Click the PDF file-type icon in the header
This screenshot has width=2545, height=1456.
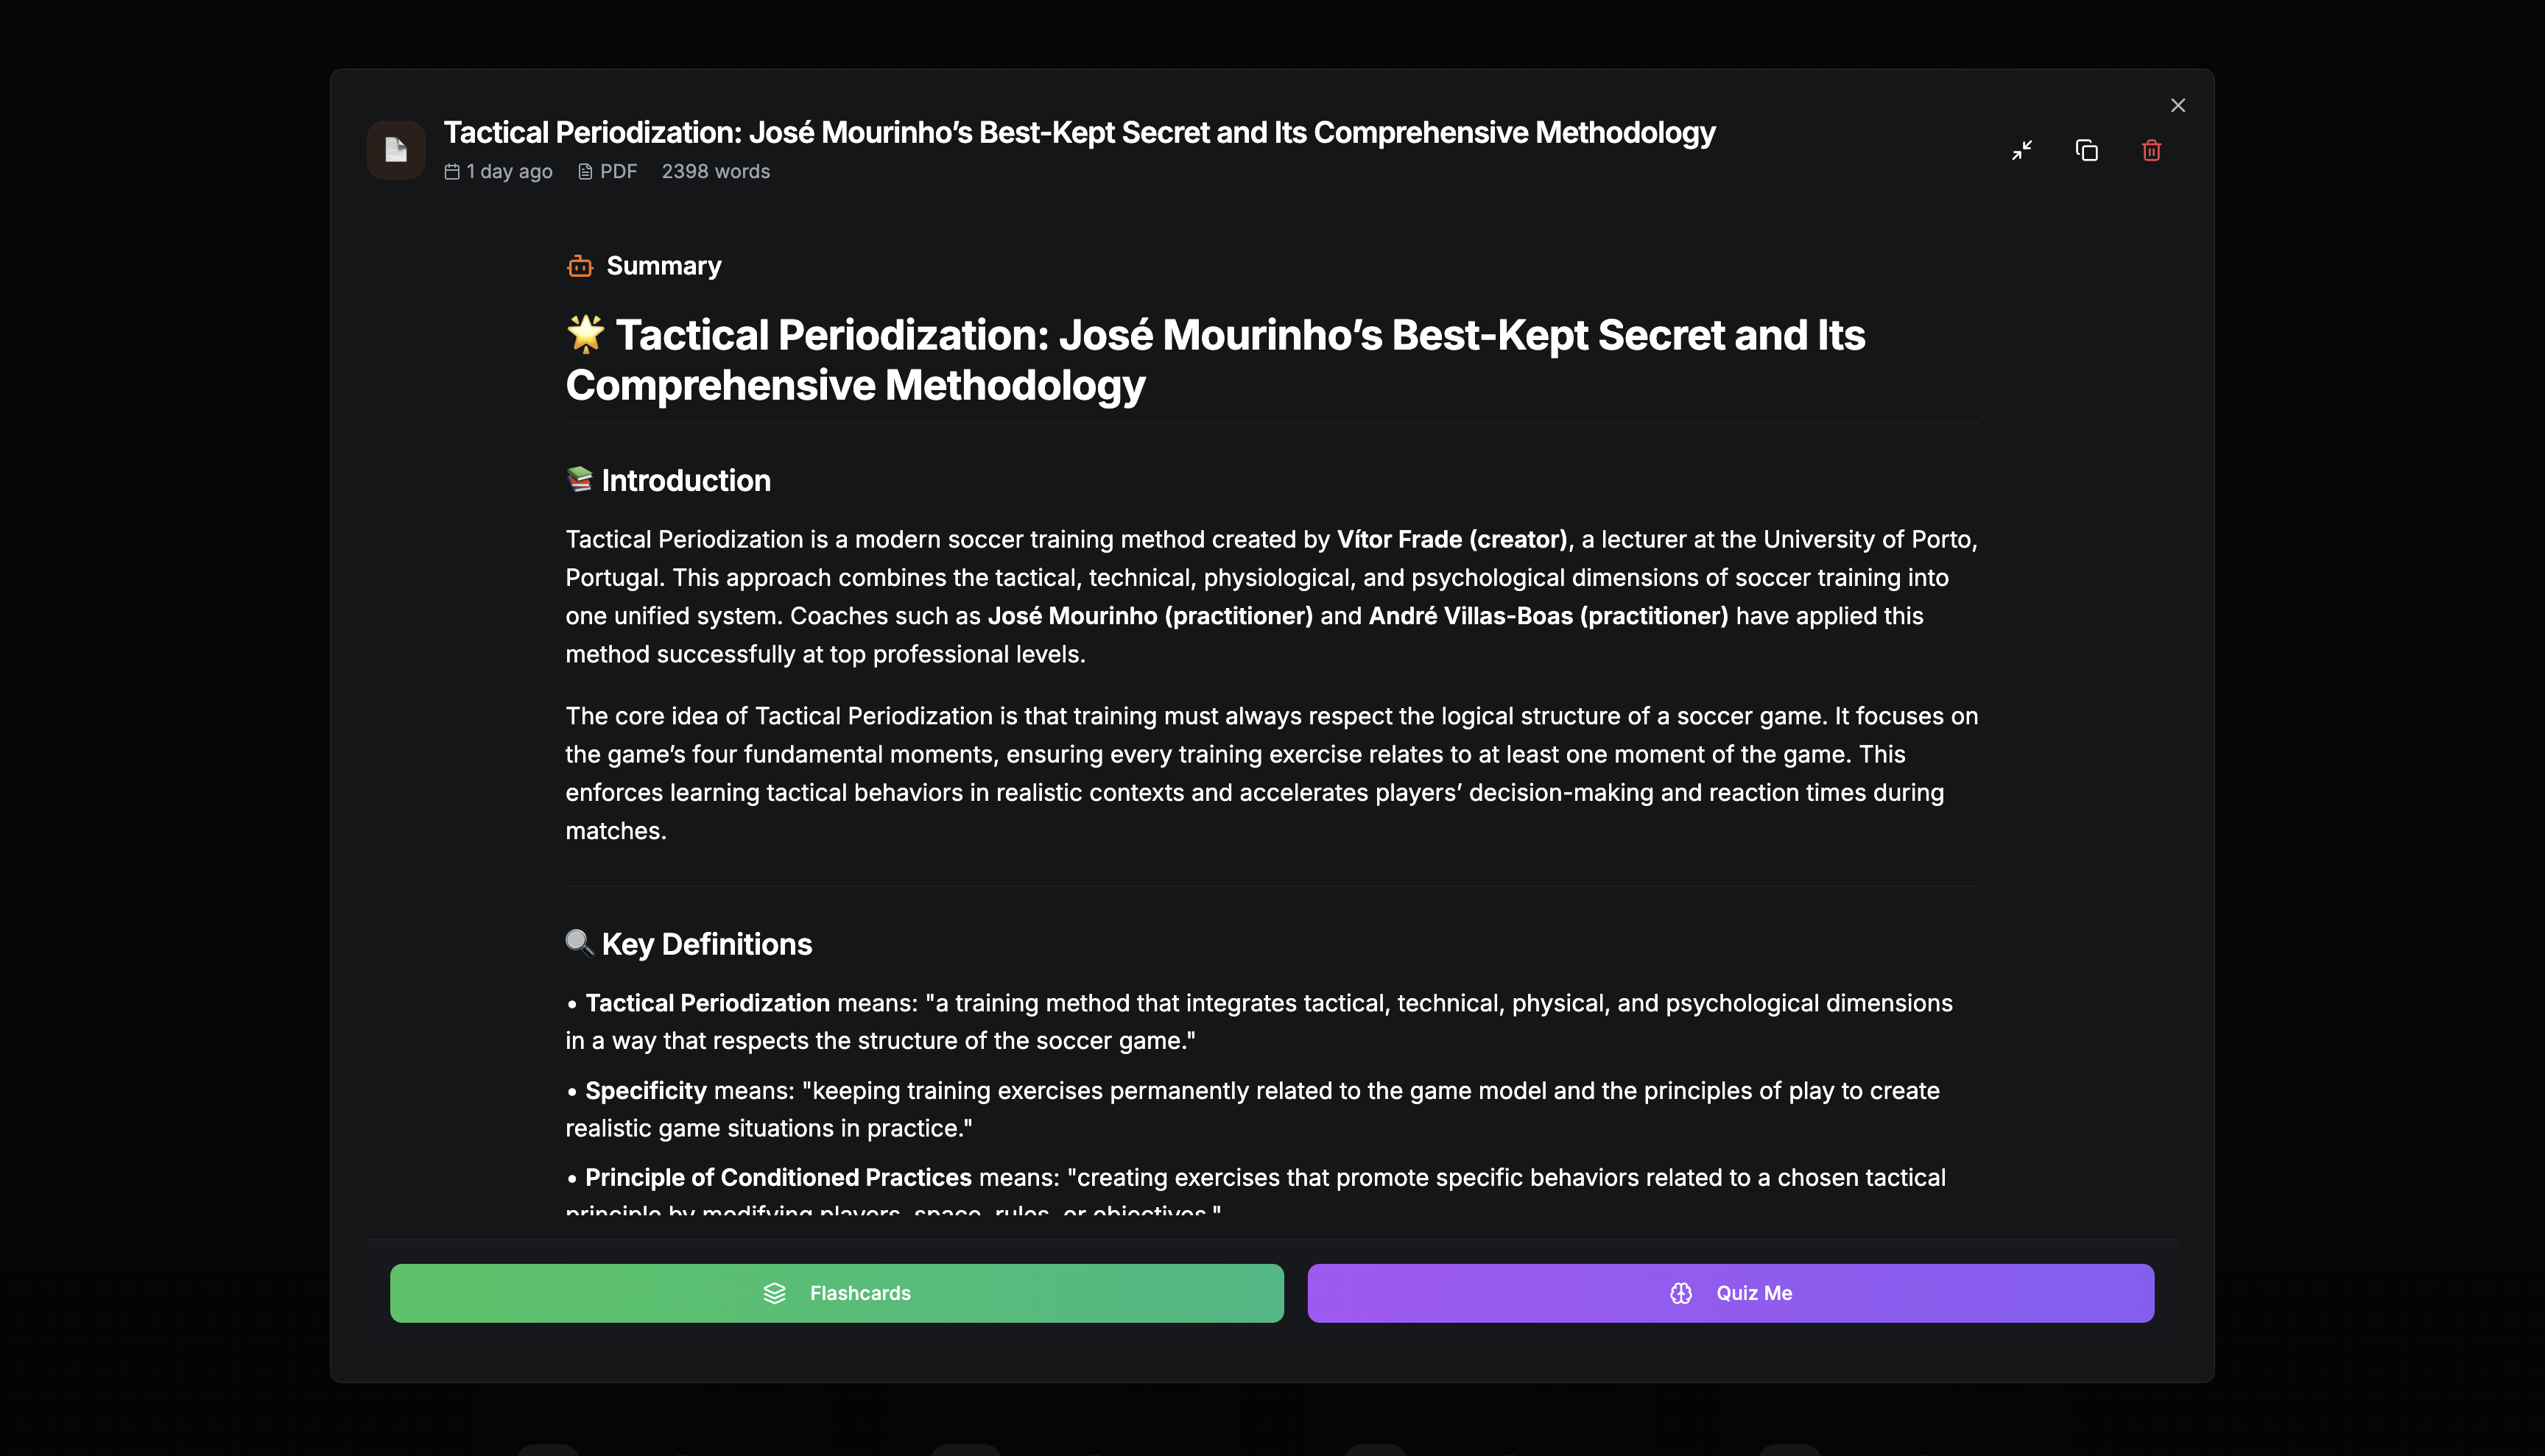point(586,171)
